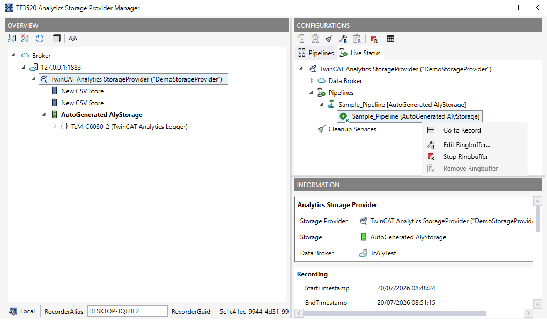Click the Information panel scroll down arrow
This screenshot has width=547, height=322.
[537, 304]
